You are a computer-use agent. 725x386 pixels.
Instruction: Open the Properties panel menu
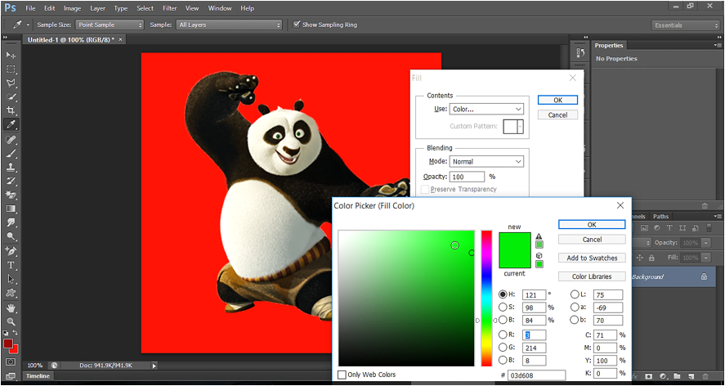click(717, 45)
